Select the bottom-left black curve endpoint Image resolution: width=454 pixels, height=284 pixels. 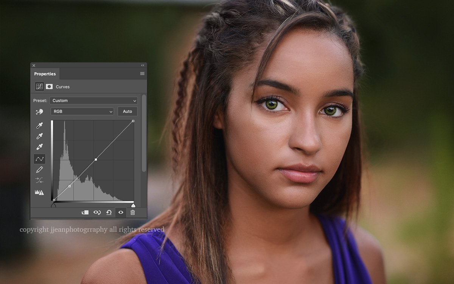click(54, 200)
